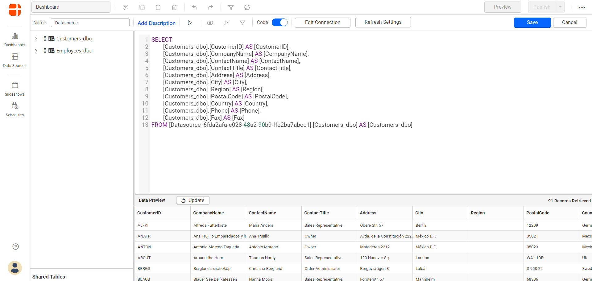Open the Data Sources sidebar section
This screenshot has width=592, height=281.
[14, 60]
